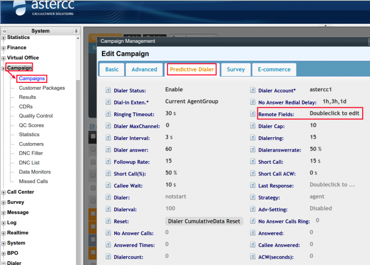Edit the Remote Fields value
Image resolution: width=370 pixels, height=265 pixels.
tap(335, 113)
